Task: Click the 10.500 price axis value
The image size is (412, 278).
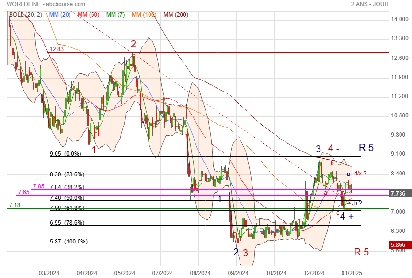Action: coord(400,116)
